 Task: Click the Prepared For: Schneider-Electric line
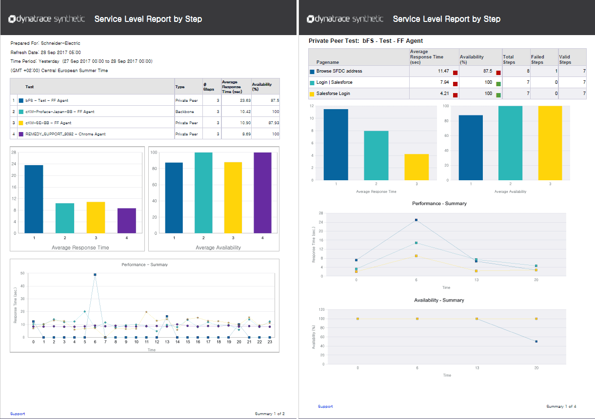[45, 43]
